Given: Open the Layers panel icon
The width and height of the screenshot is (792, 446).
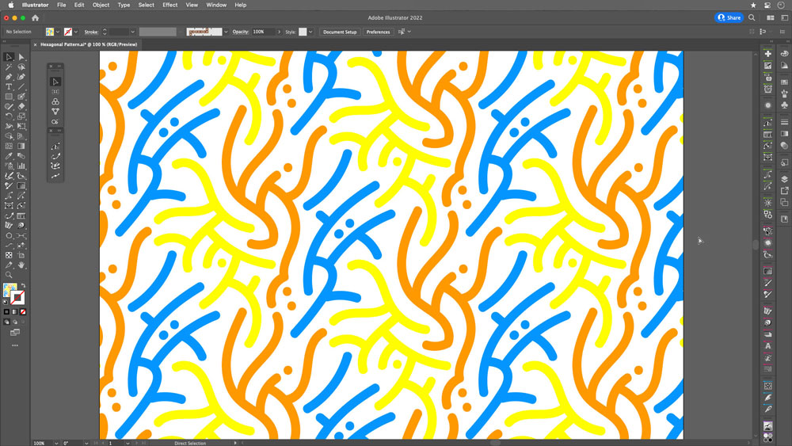Looking at the screenshot, I should [784, 179].
